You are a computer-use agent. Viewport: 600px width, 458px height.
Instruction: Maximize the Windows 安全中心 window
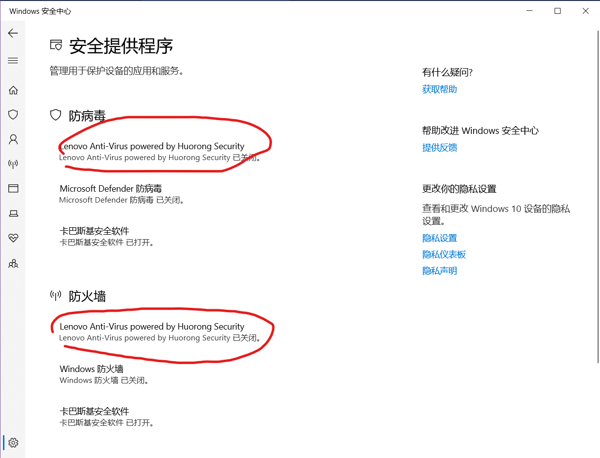coord(558,11)
